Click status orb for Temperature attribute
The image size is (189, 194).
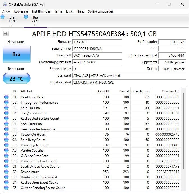point(6,172)
